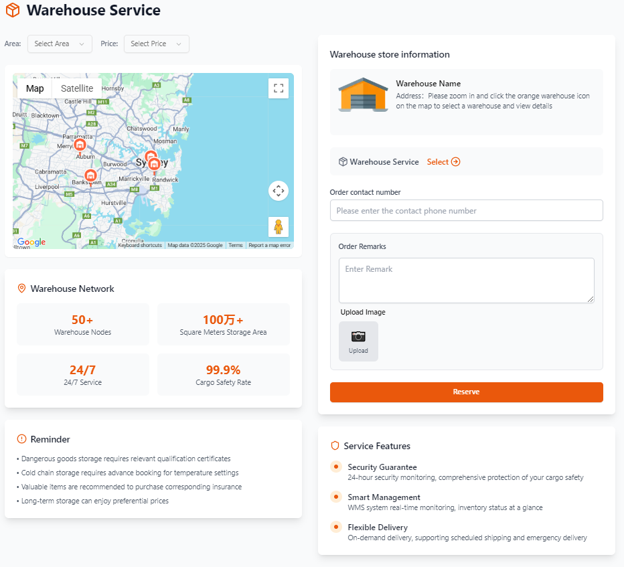This screenshot has width=624, height=567.
Task: Click the Reserve button
Action: pos(466,391)
